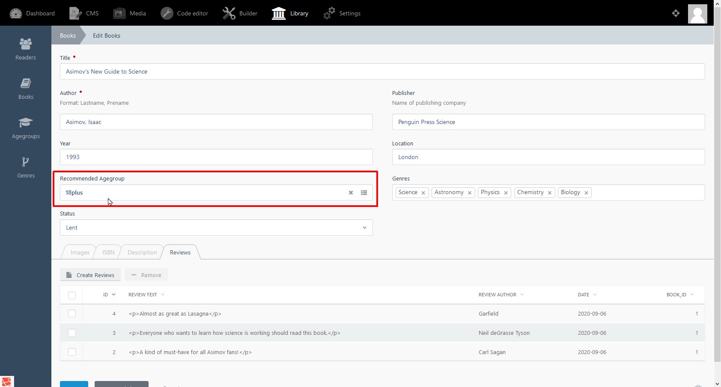
Task: Check the Garfield review row checkbox
Action: click(x=72, y=313)
